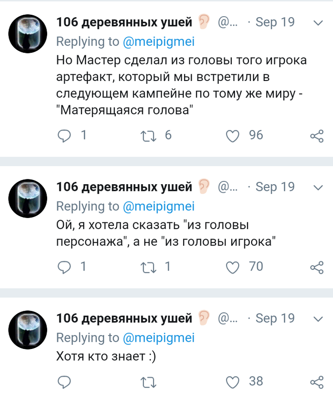Like the tweet with 70 likes
The height and width of the screenshot is (398, 333).
point(232,268)
